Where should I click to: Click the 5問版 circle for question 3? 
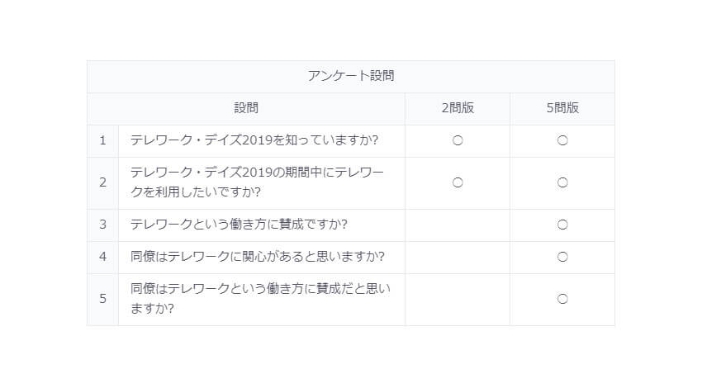point(562,225)
